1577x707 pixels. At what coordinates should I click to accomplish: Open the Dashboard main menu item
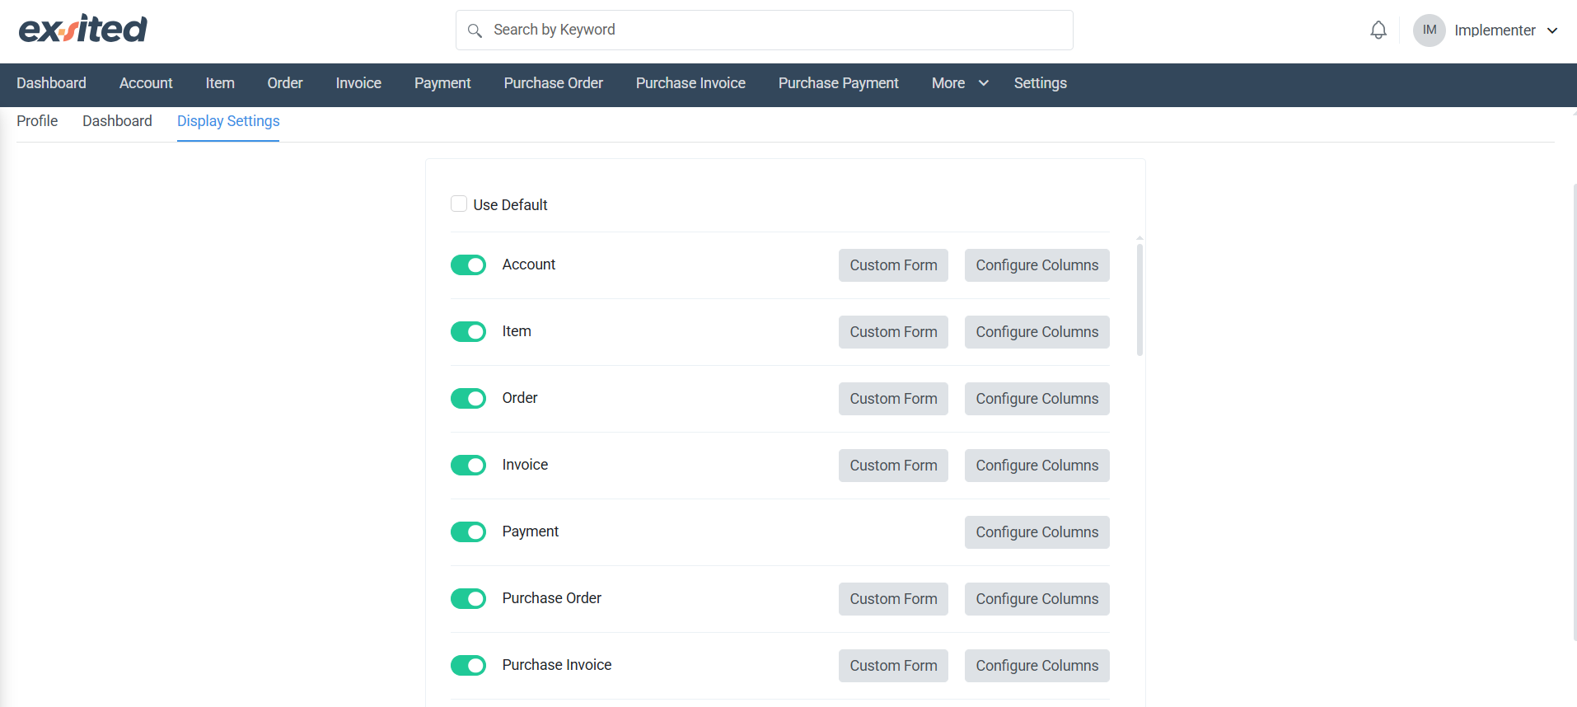[51, 83]
